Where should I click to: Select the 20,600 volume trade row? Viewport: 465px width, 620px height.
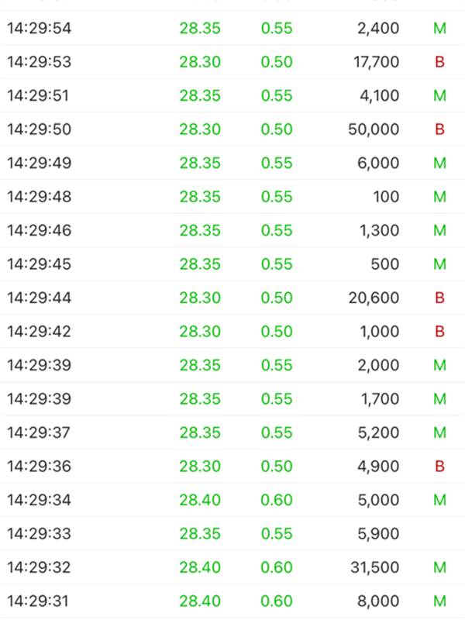point(232,298)
